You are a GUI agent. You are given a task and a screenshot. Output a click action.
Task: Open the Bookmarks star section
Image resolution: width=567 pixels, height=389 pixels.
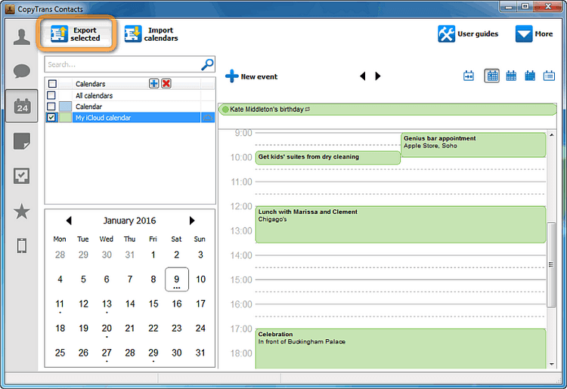(x=21, y=211)
